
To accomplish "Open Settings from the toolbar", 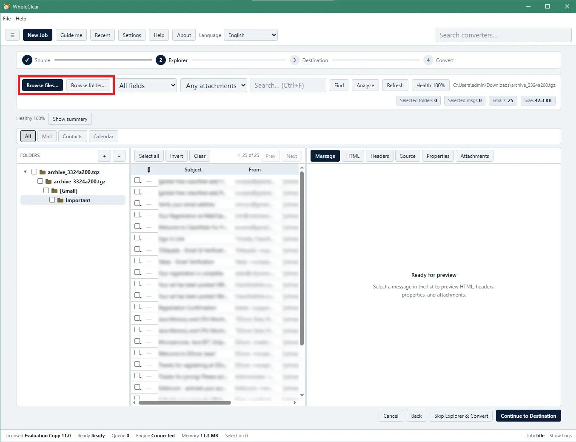I will click(132, 35).
